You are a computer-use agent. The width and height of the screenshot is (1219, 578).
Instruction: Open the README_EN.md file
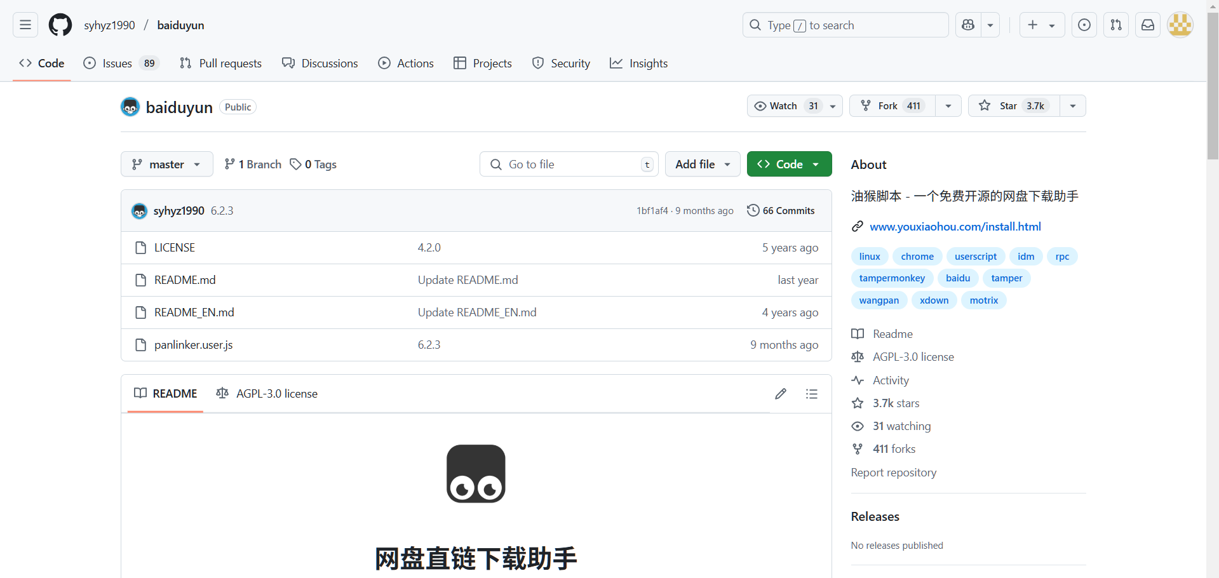(x=194, y=313)
